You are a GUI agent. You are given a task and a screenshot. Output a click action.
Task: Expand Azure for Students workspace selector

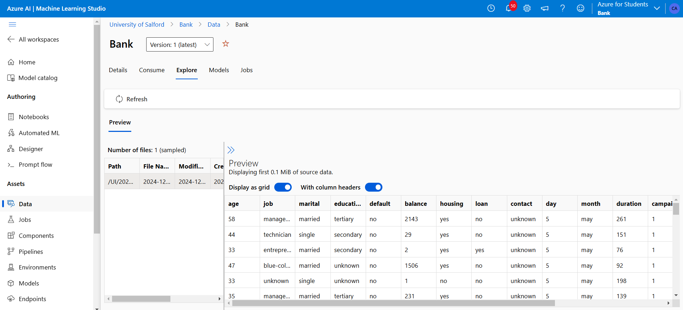click(x=657, y=8)
